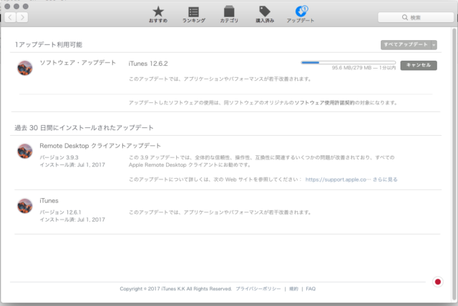This screenshot has height=306, width=458.
Task: Open the すべてアップデート dropdown arrow
Action: pyautogui.click(x=434, y=45)
